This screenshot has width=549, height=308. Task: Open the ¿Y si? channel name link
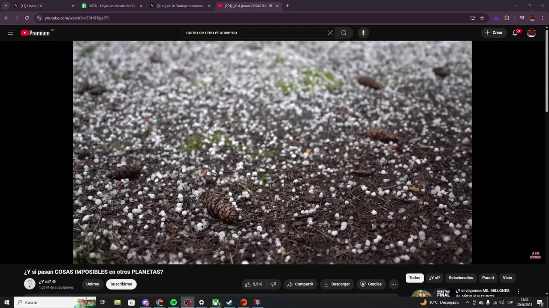pos(45,281)
